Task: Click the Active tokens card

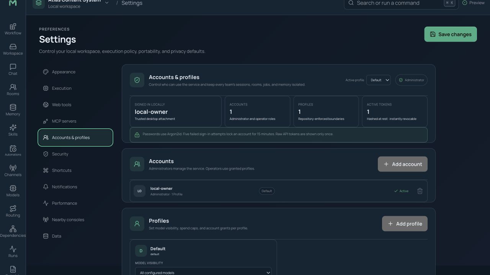Action: coord(395,112)
